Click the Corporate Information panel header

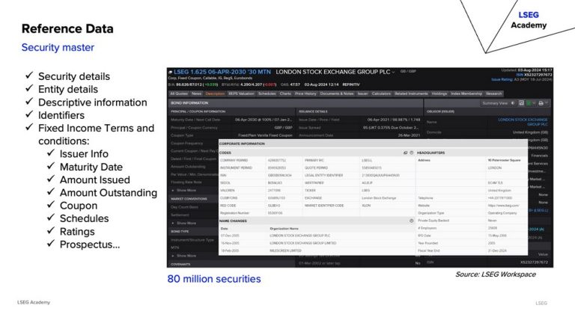(x=373, y=144)
